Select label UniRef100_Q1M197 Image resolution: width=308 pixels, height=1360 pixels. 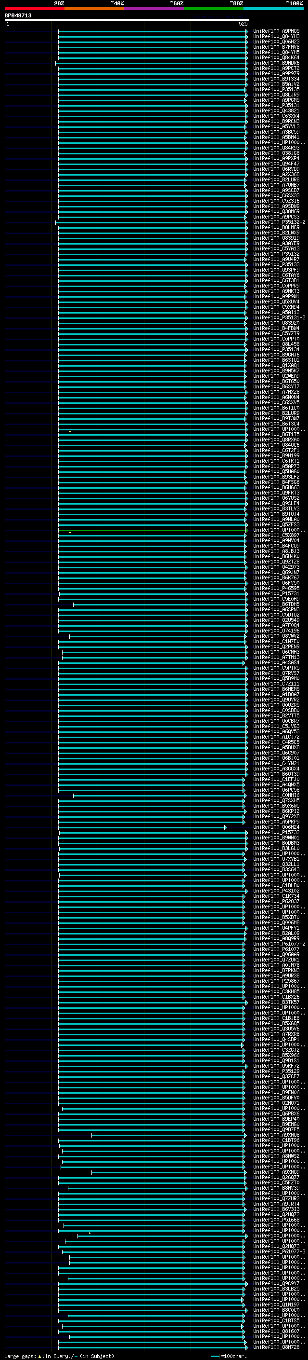click(x=276, y=1305)
